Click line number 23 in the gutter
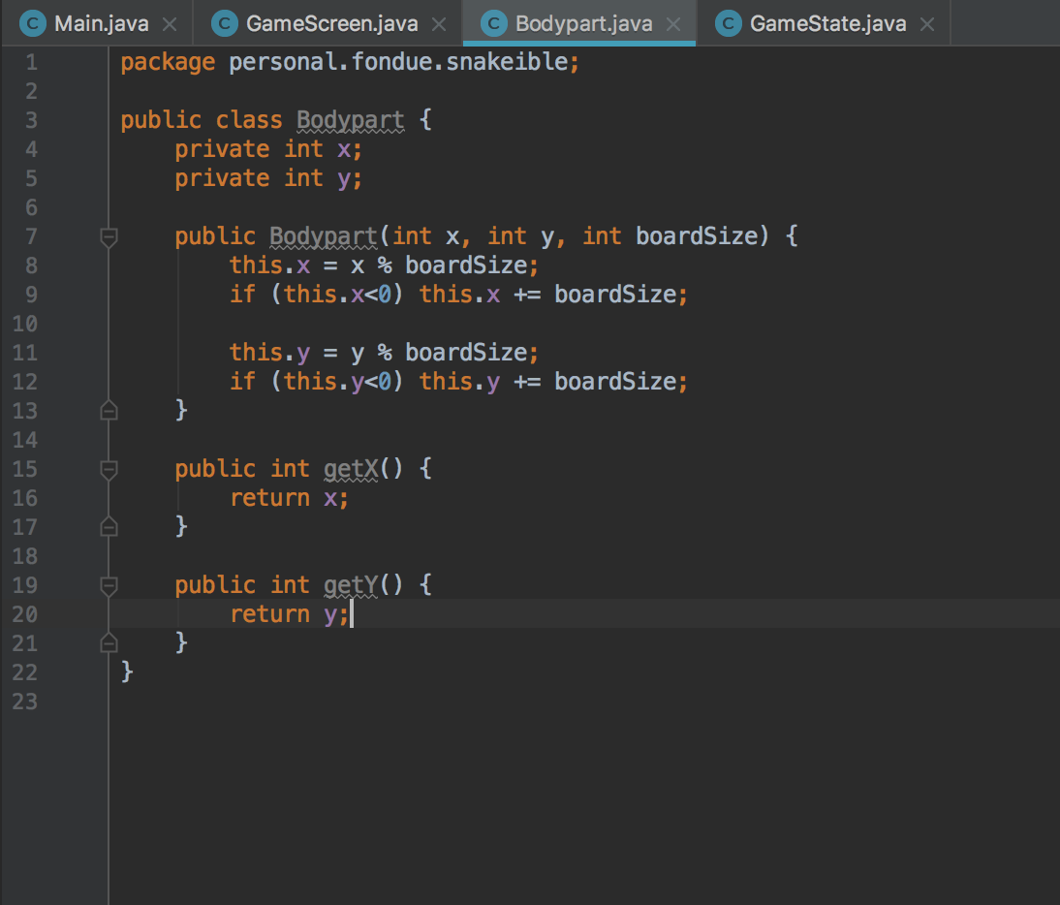The width and height of the screenshot is (1060, 905). click(x=25, y=702)
